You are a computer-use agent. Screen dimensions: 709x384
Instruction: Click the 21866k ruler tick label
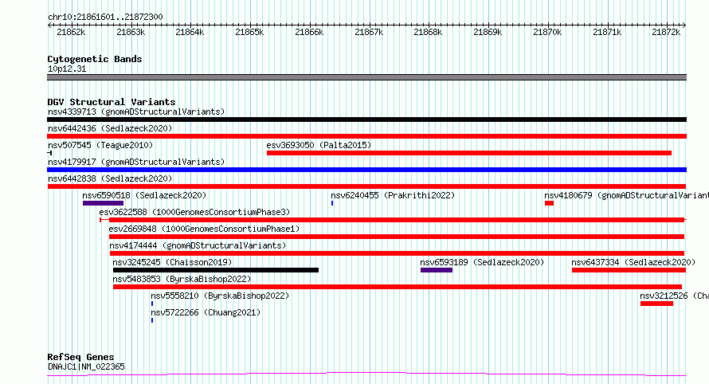pyautogui.click(x=309, y=32)
